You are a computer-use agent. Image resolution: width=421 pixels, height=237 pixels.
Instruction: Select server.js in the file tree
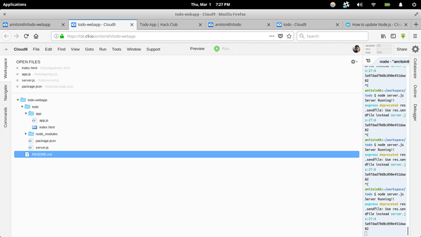(42, 147)
